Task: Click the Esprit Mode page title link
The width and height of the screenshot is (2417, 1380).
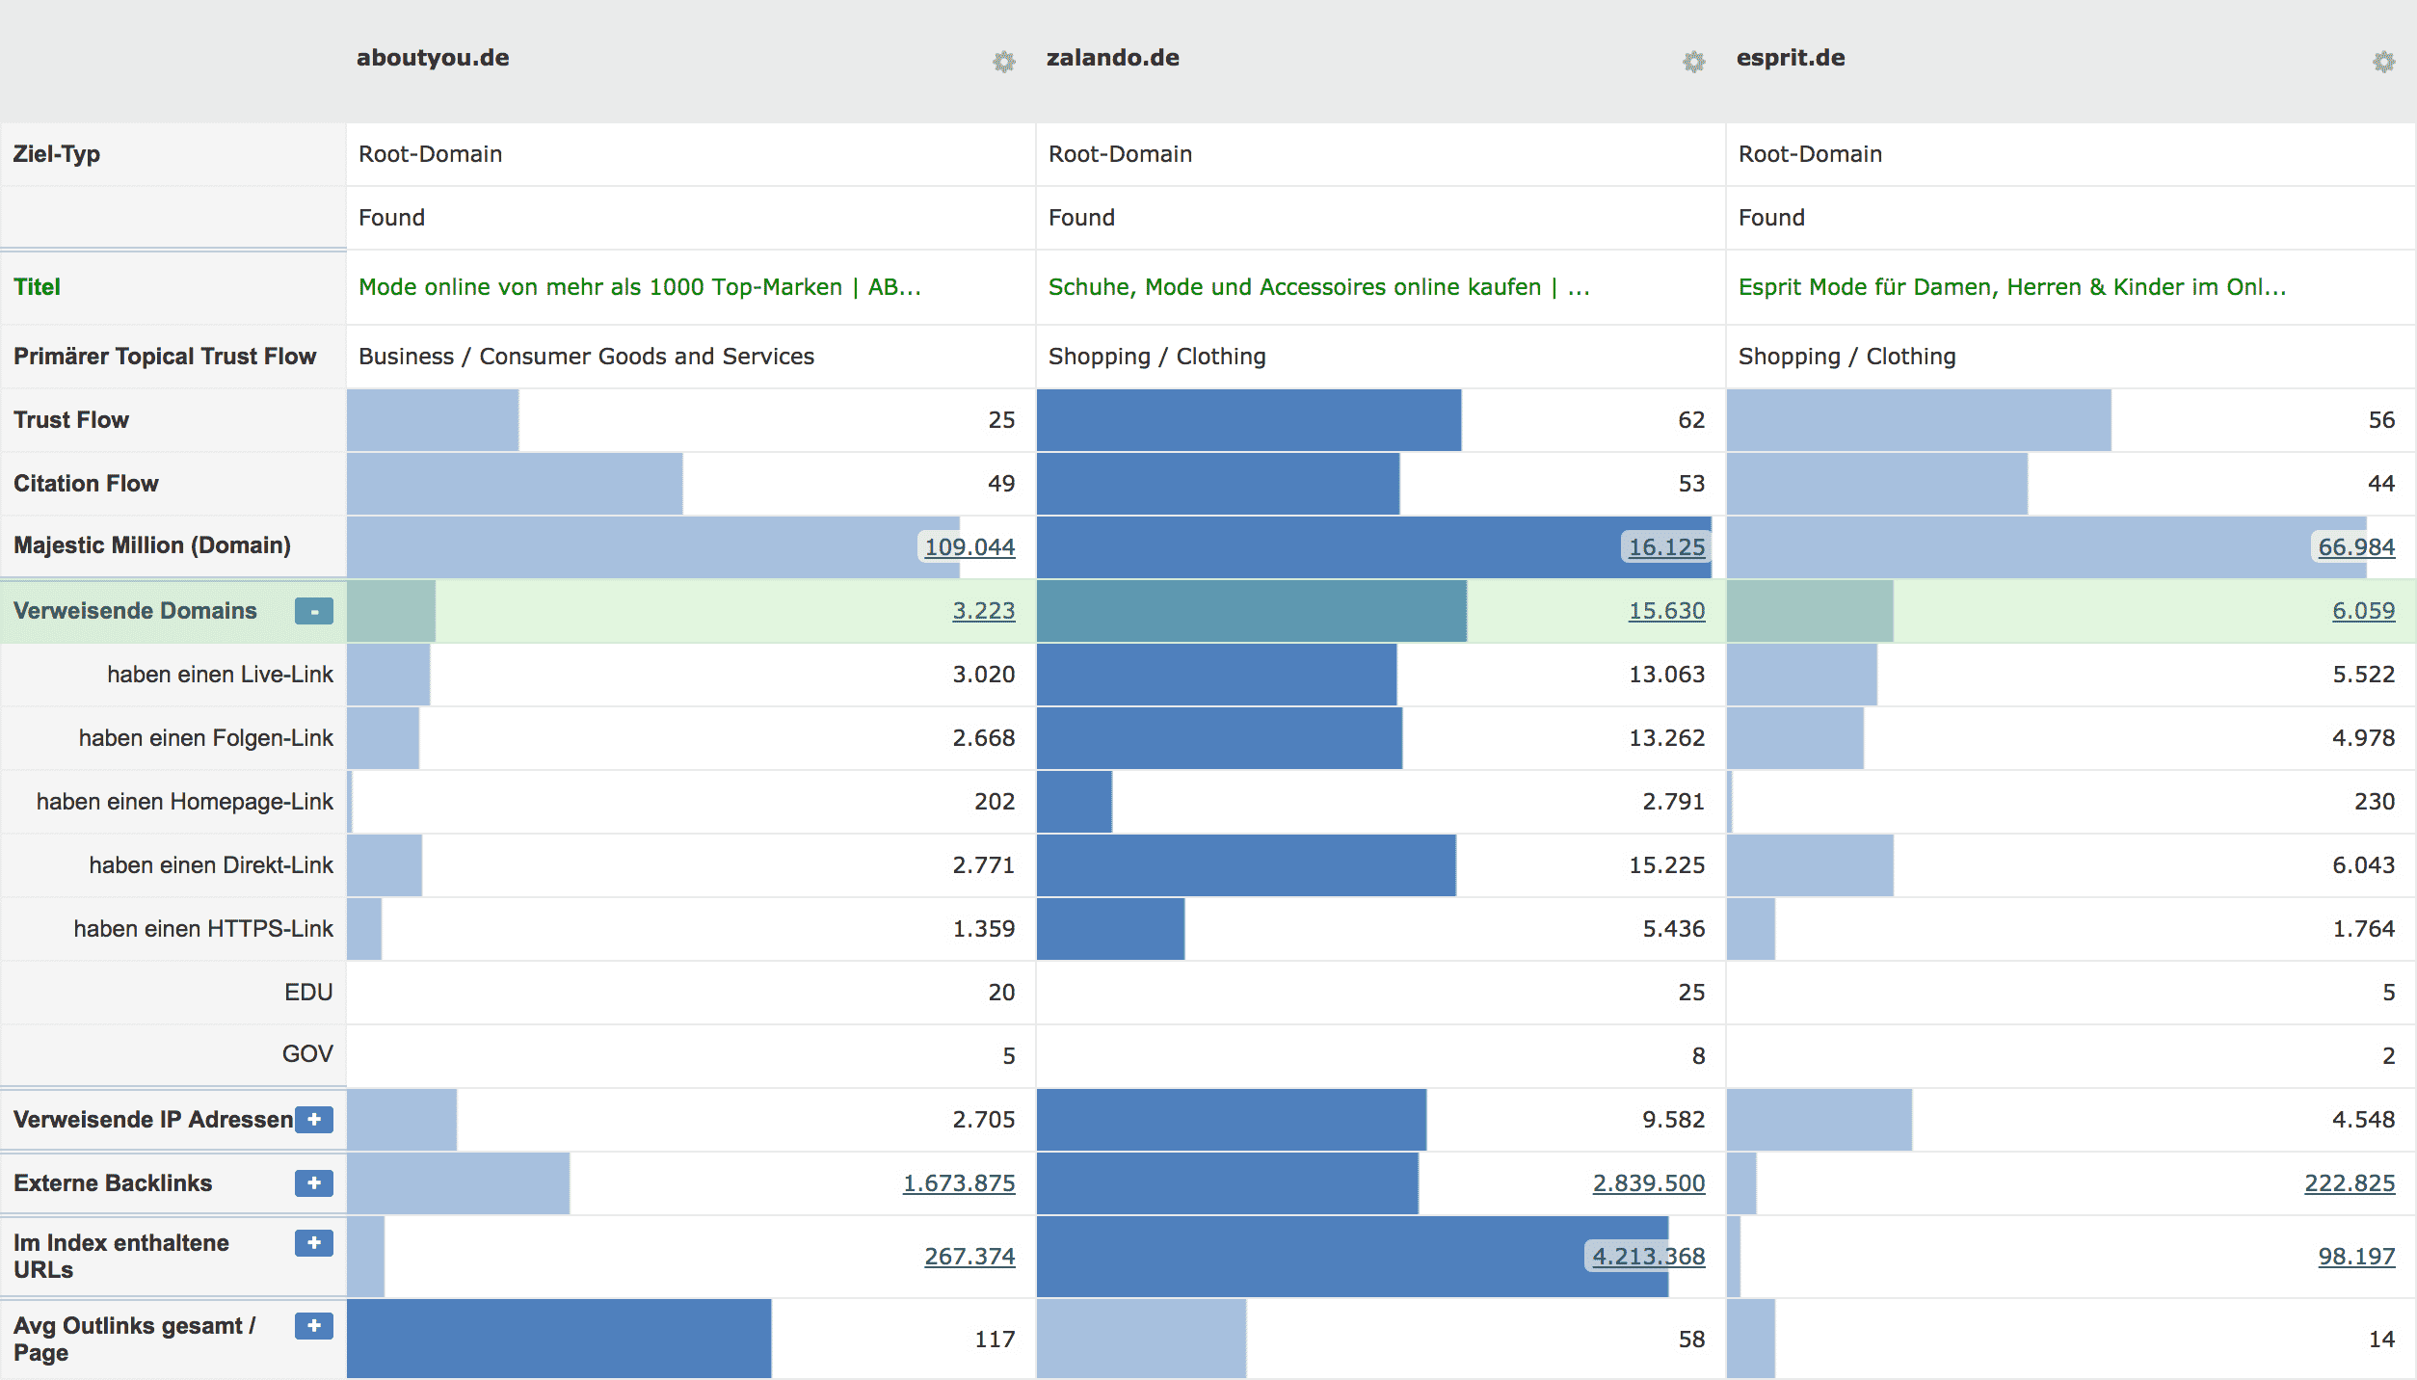Action: 2012,287
